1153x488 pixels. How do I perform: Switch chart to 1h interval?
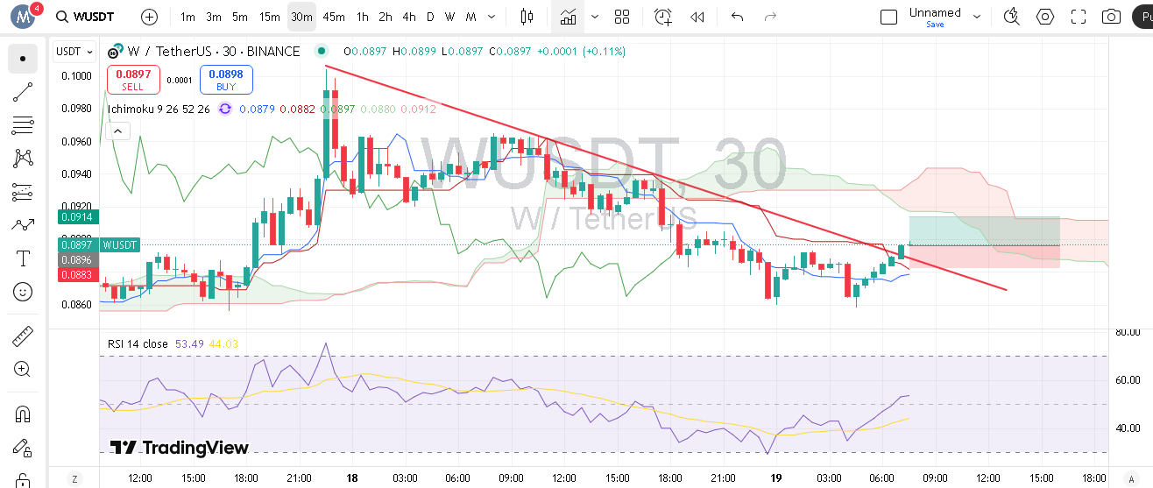(362, 17)
